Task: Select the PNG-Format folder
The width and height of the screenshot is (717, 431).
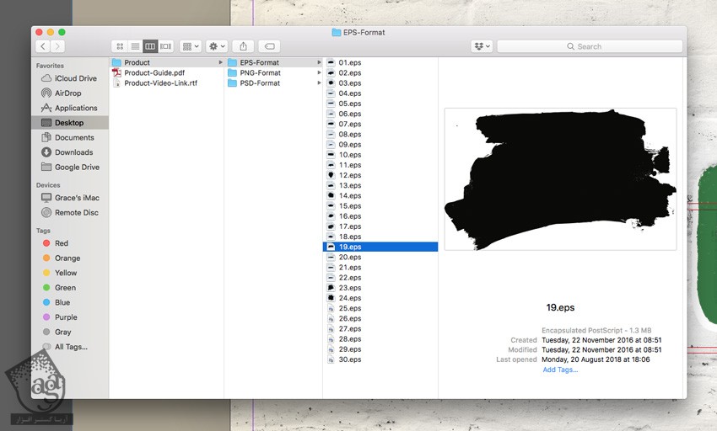Action: click(x=260, y=73)
